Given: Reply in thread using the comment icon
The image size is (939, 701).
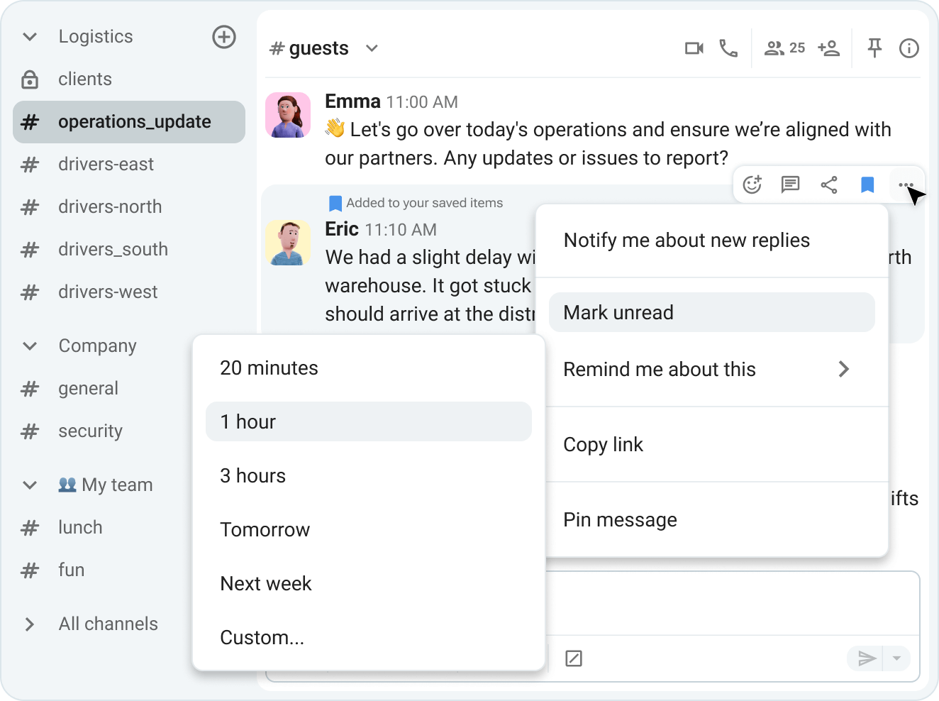Looking at the screenshot, I should pos(790,184).
